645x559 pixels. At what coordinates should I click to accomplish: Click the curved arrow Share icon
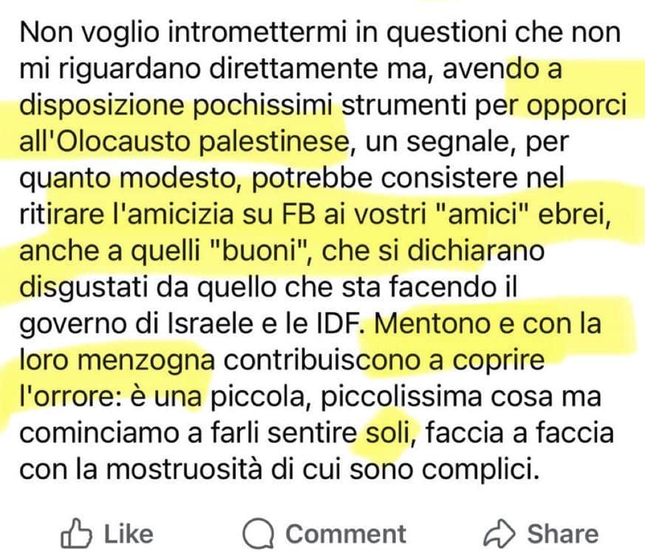(499, 533)
